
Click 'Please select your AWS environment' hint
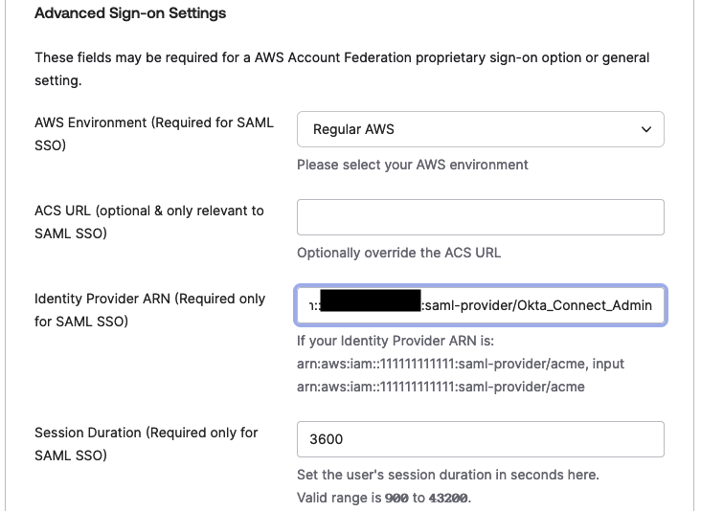(412, 165)
